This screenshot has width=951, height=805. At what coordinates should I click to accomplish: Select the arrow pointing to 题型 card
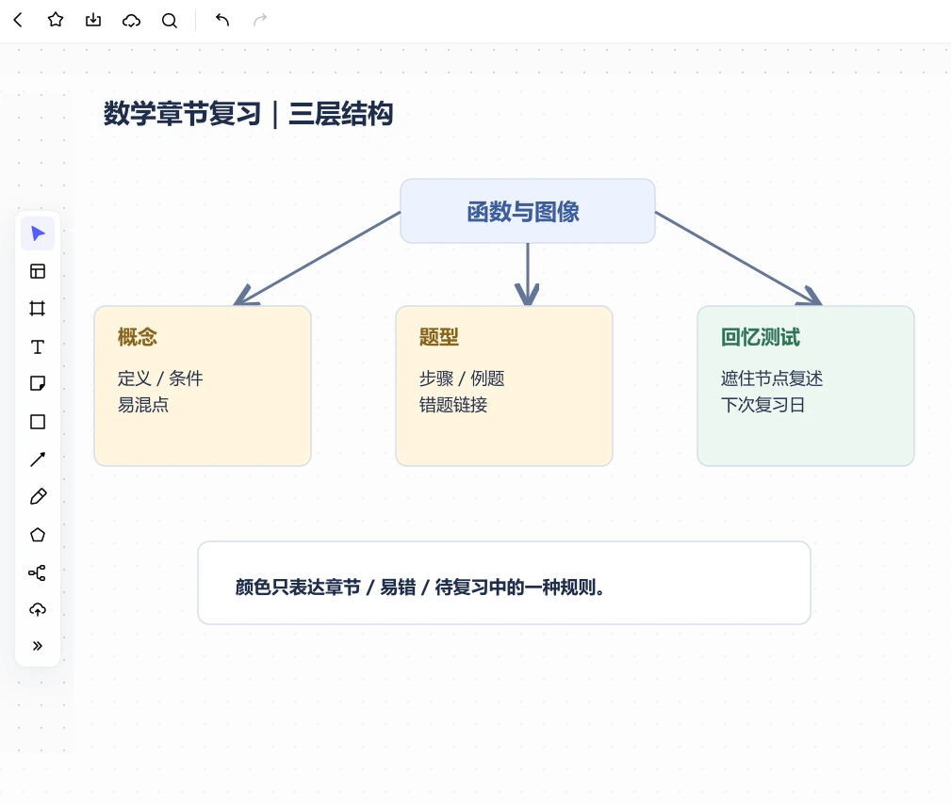tap(527, 274)
